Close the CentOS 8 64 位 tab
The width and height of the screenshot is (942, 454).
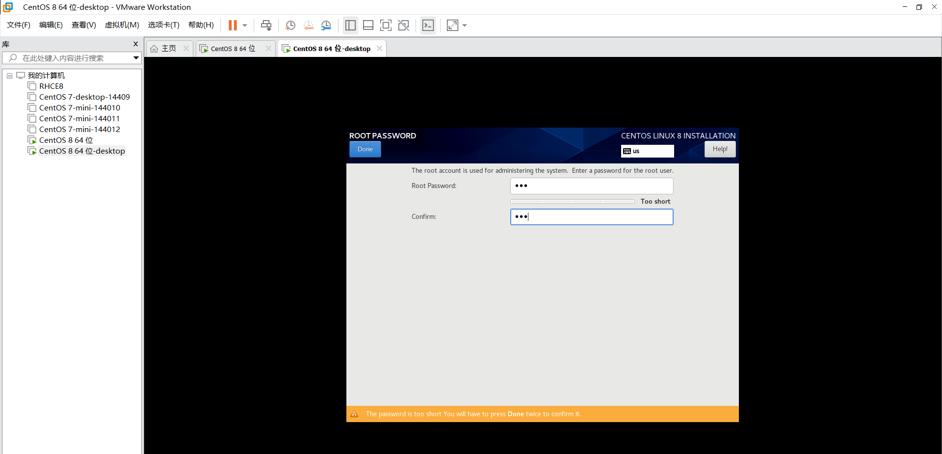pos(268,48)
